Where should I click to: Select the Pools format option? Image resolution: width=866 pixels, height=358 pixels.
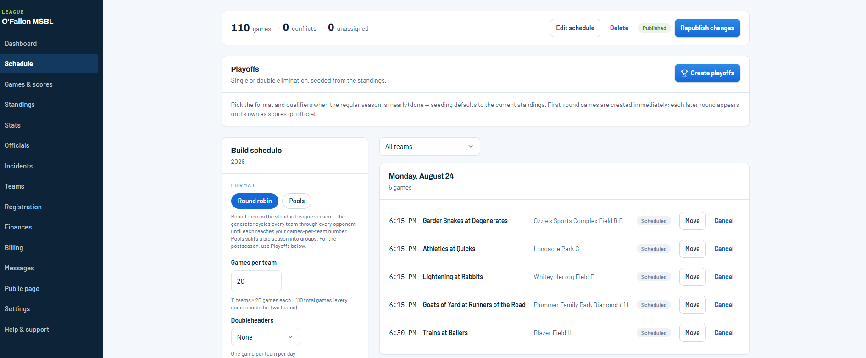point(297,201)
